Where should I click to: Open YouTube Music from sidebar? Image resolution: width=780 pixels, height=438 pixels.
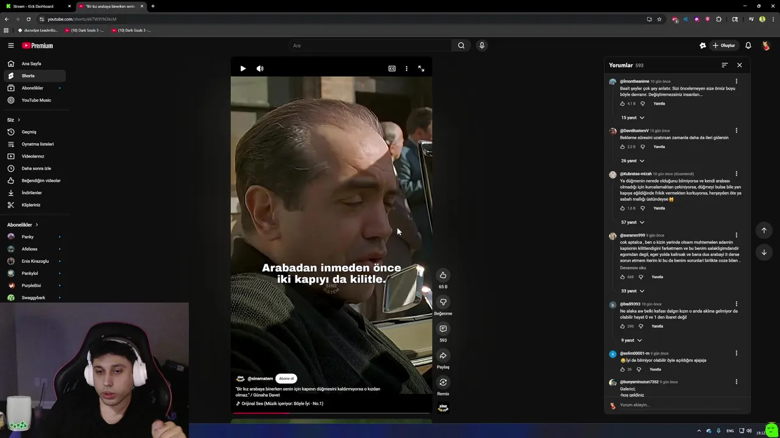pos(35,100)
